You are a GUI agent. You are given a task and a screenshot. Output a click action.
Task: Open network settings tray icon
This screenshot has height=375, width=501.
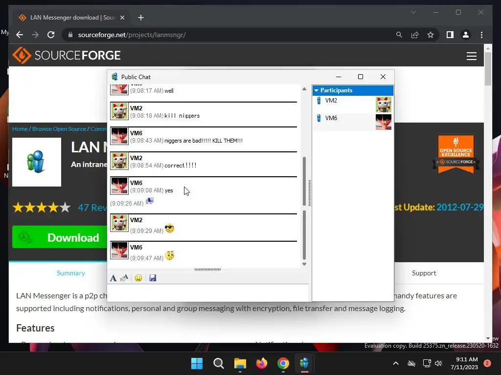pyautogui.click(x=427, y=363)
